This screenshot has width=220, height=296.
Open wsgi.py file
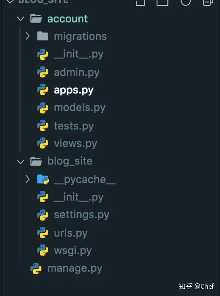pos(73,251)
